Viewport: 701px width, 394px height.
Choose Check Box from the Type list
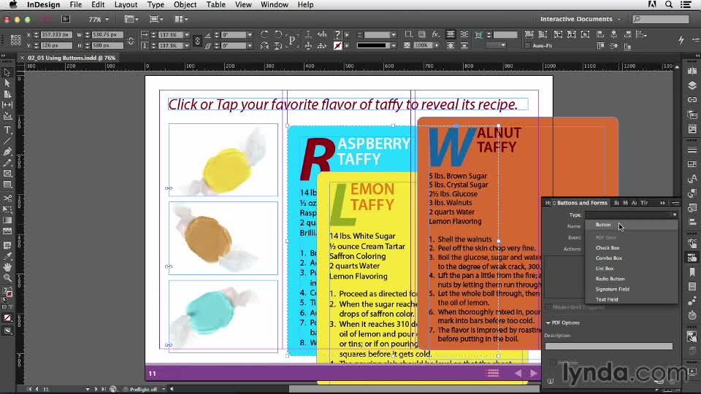coord(608,248)
